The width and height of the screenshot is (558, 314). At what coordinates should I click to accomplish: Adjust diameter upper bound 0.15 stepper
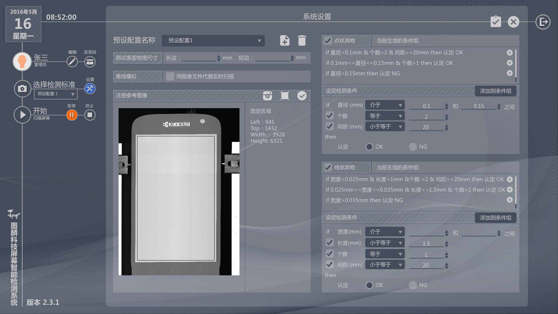click(499, 106)
